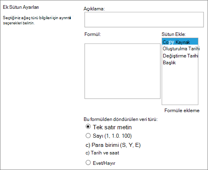Click empty area below Başlık in list

[180, 85]
